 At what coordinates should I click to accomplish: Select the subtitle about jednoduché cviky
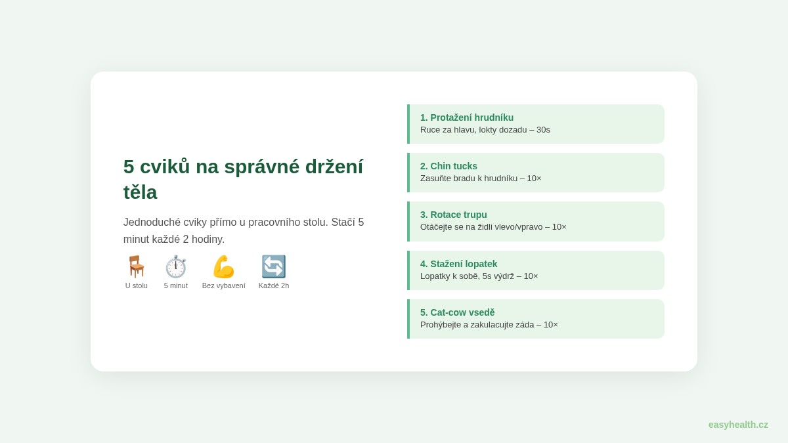tap(244, 230)
